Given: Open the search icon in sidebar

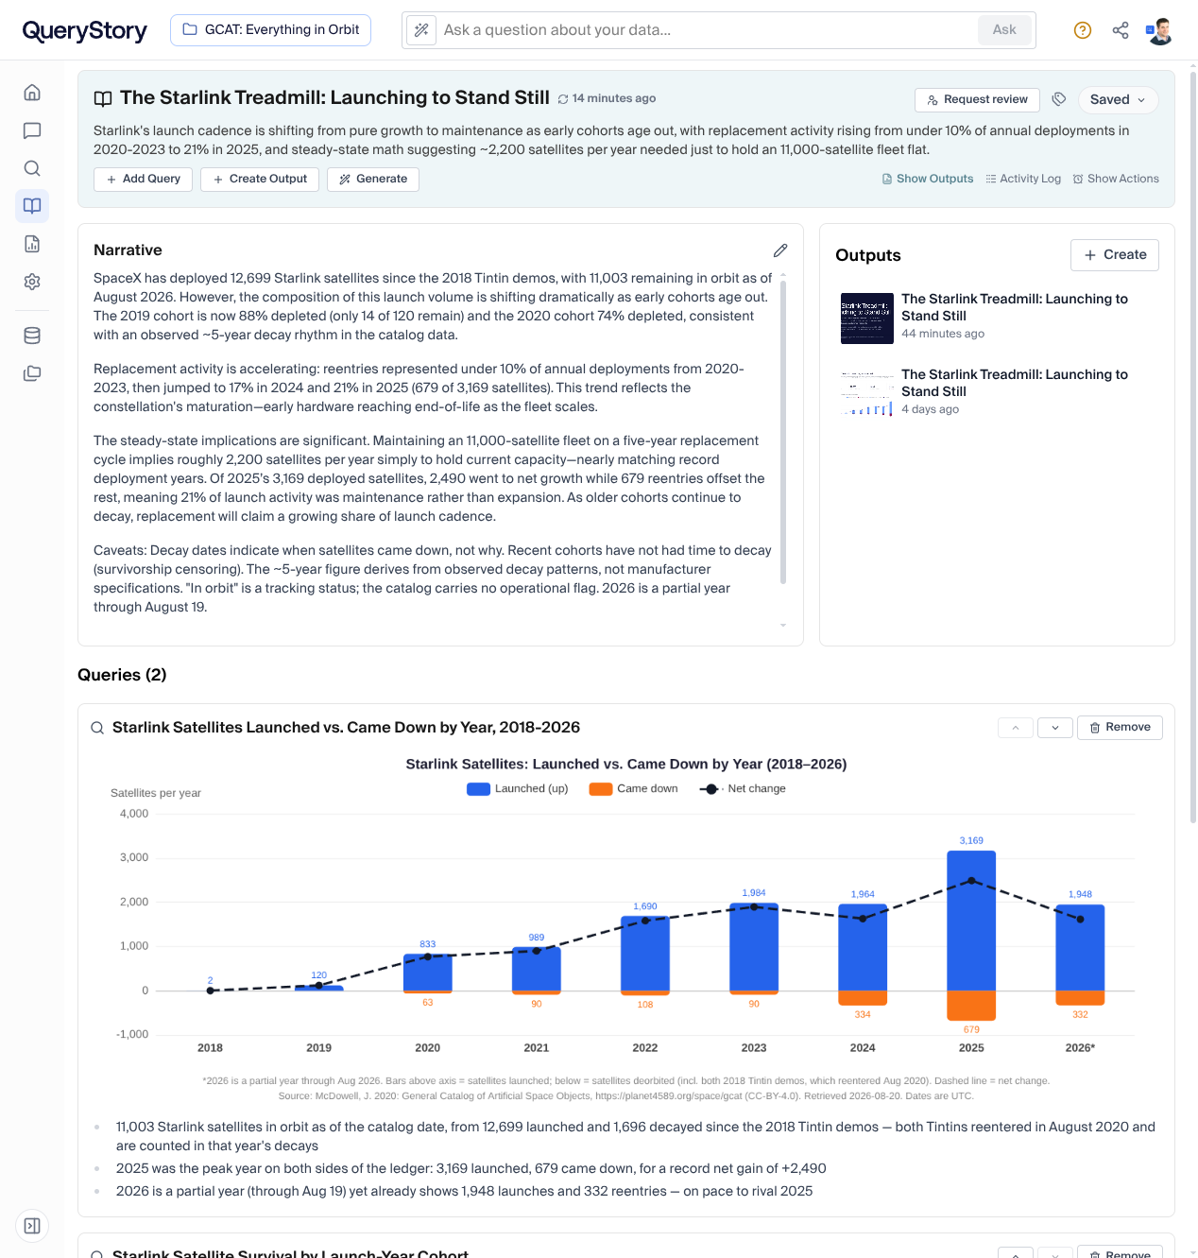Looking at the screenshot, I should click(32, 168).
